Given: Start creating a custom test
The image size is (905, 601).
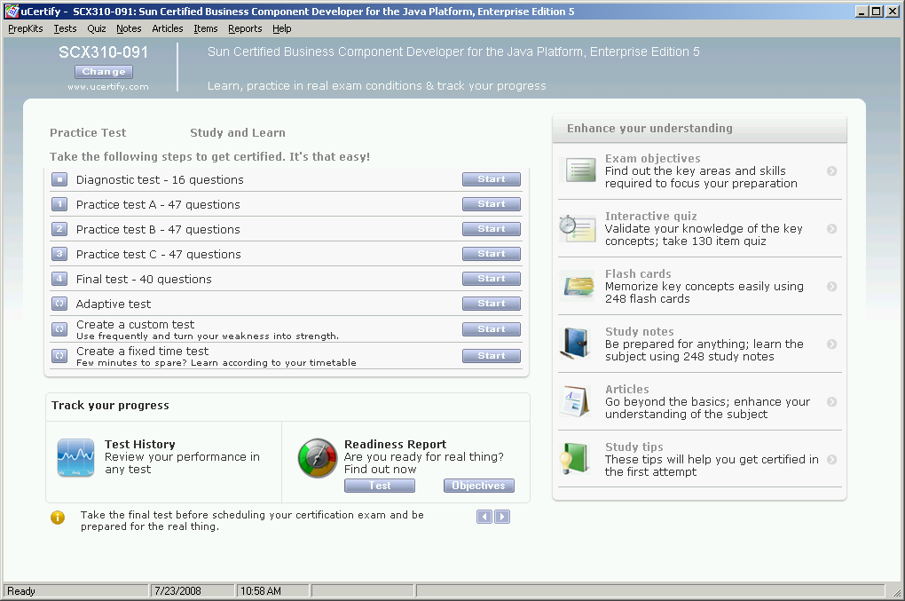Looking at the screenshot, I should (492, 329).
